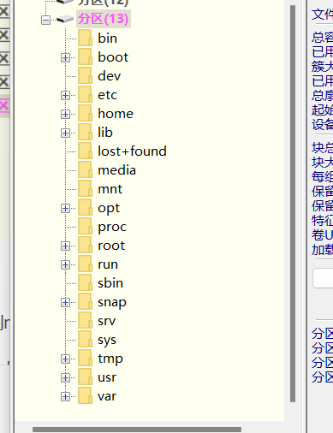The image size is (333, 433).
Task: Collapse the 分区(13) partition node
Action: tap(45, 20)
